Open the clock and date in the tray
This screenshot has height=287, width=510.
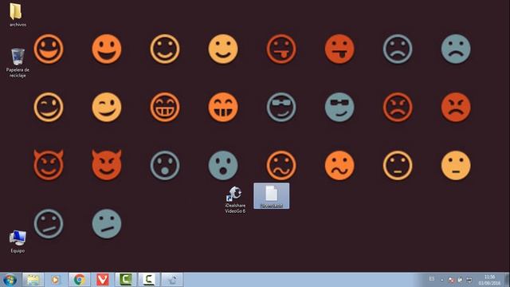[489, 280]
